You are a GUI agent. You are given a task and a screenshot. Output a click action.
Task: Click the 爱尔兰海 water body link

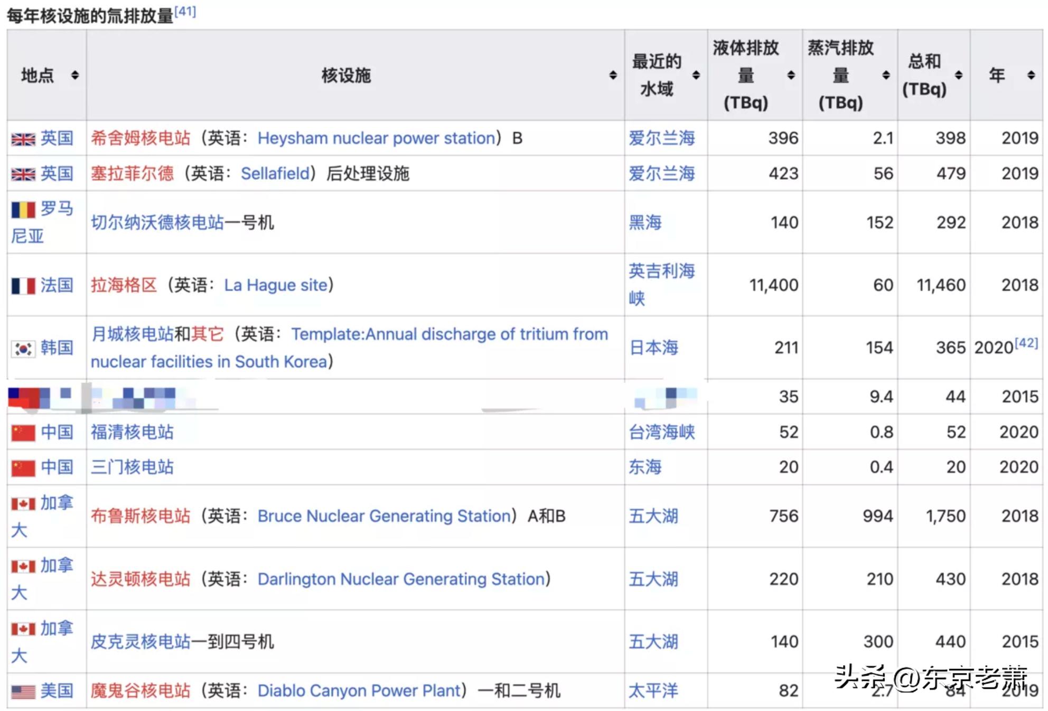[661, 138]
